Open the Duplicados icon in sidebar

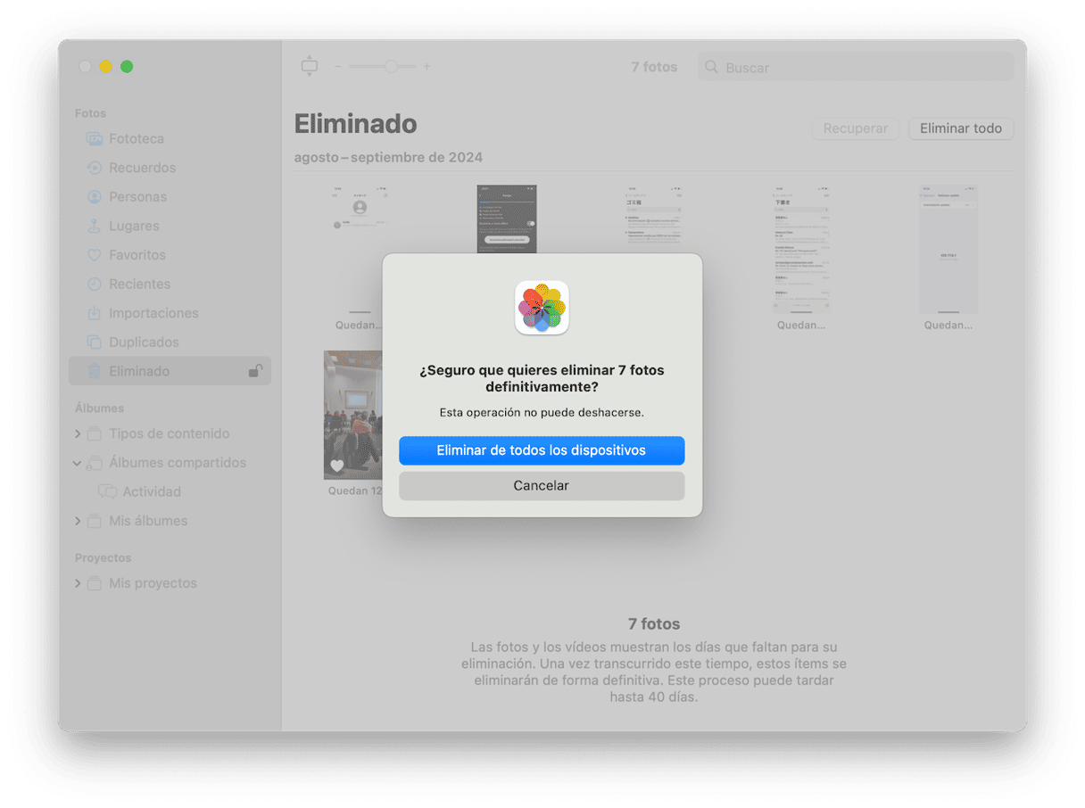(x=94, y=342)
